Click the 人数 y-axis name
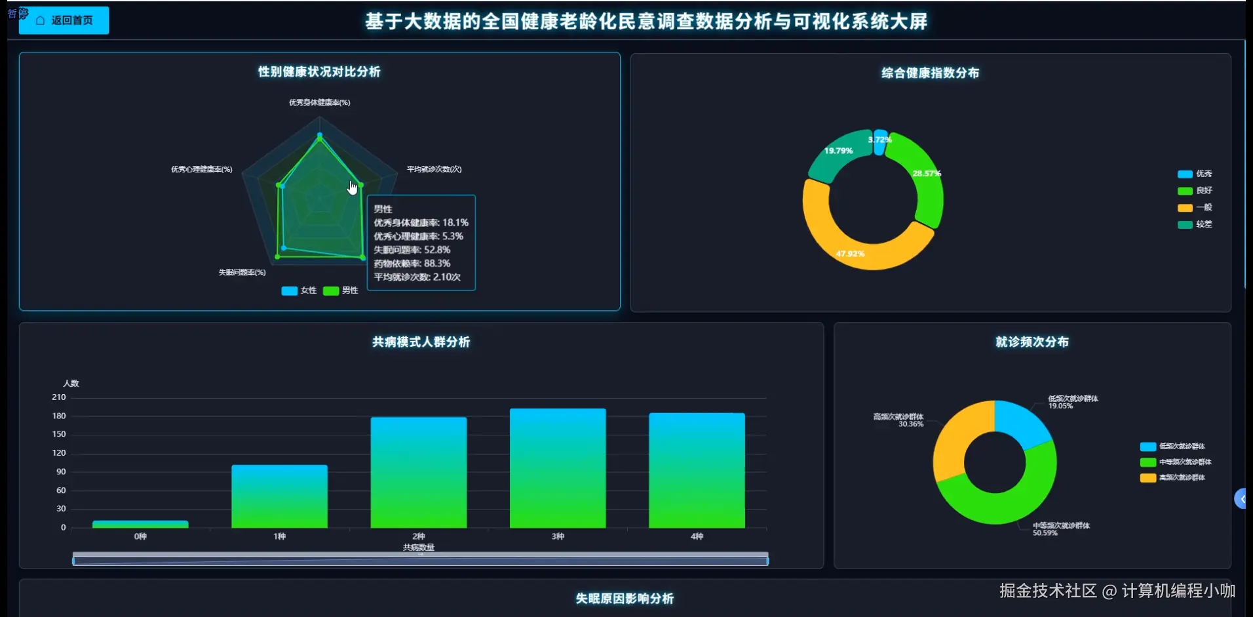 [71, 384]
